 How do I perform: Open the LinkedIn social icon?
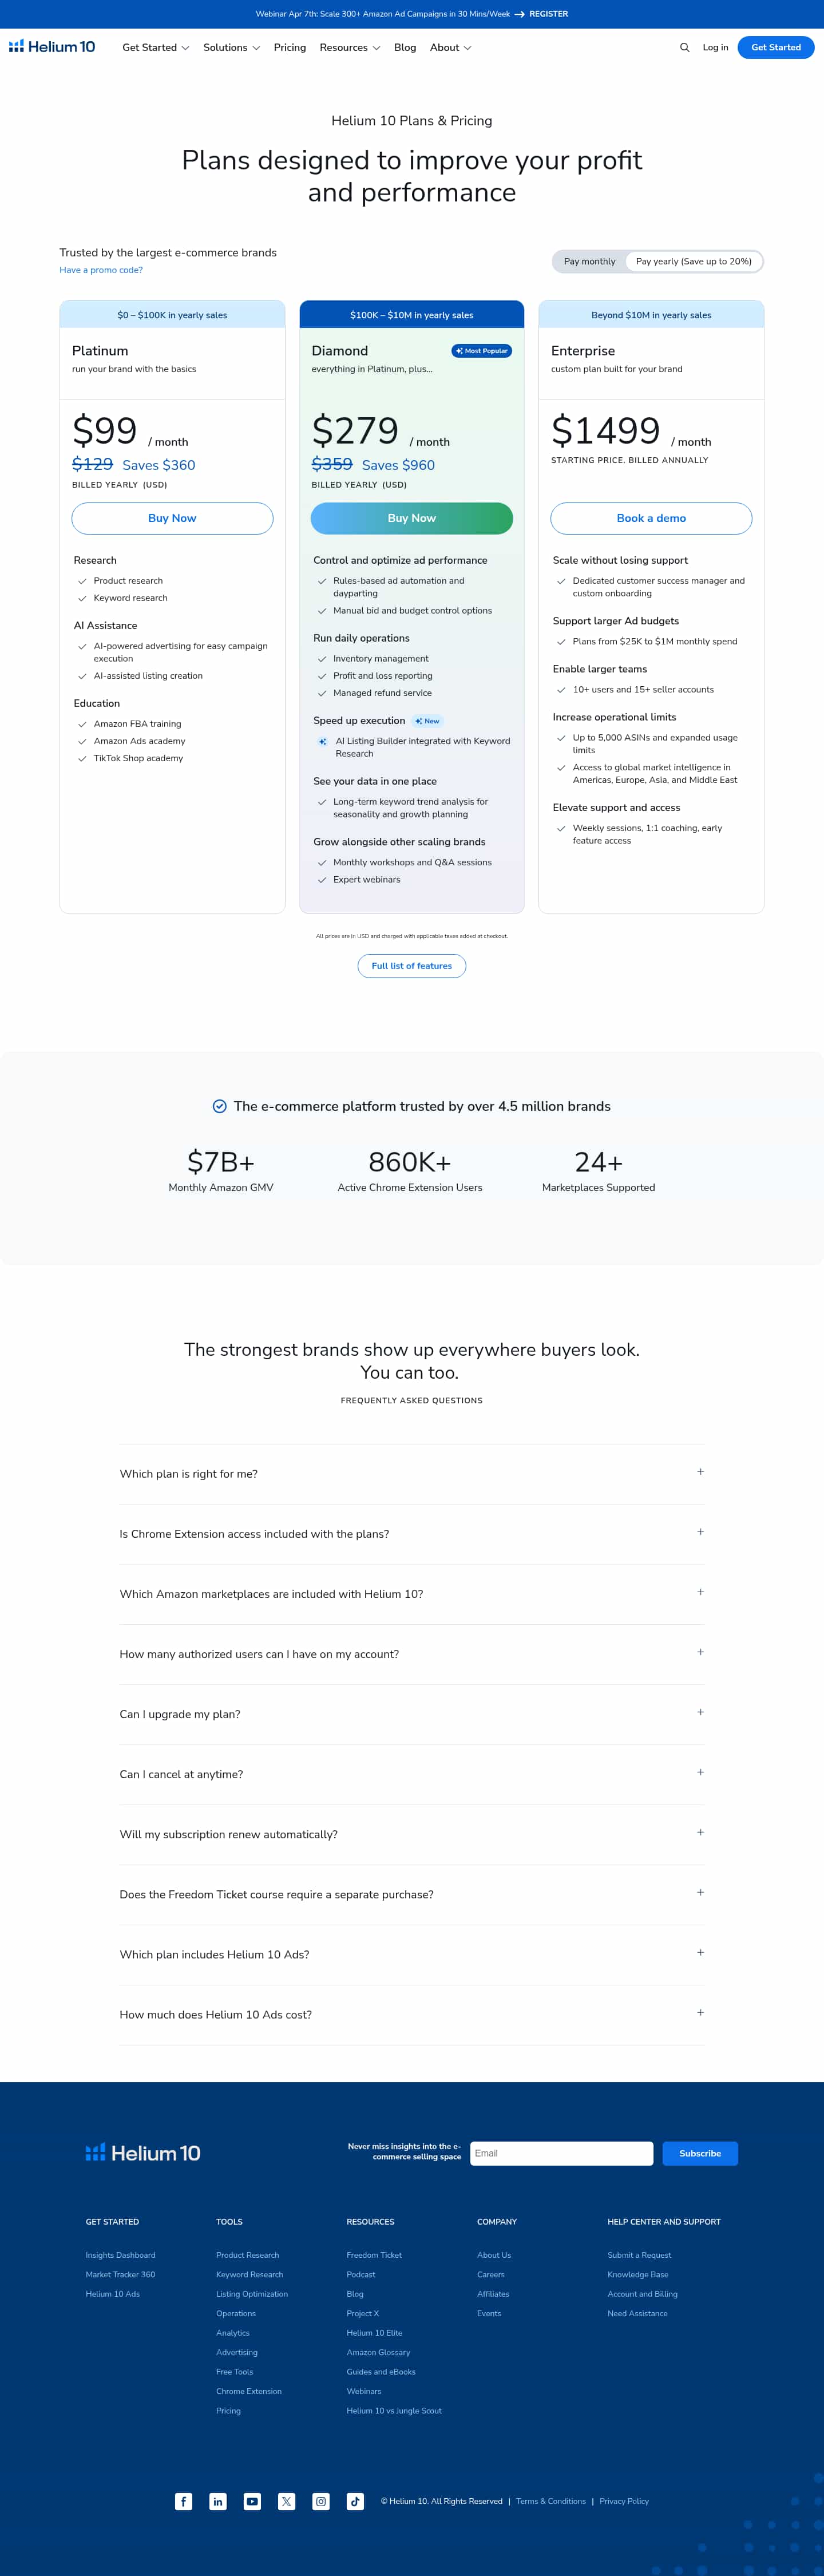pos(218,2501)
